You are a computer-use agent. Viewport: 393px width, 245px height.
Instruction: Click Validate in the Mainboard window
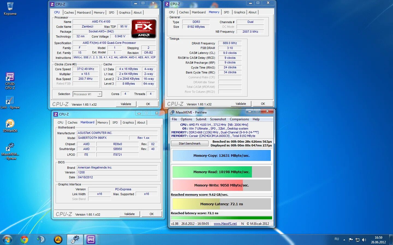point(129,214)
